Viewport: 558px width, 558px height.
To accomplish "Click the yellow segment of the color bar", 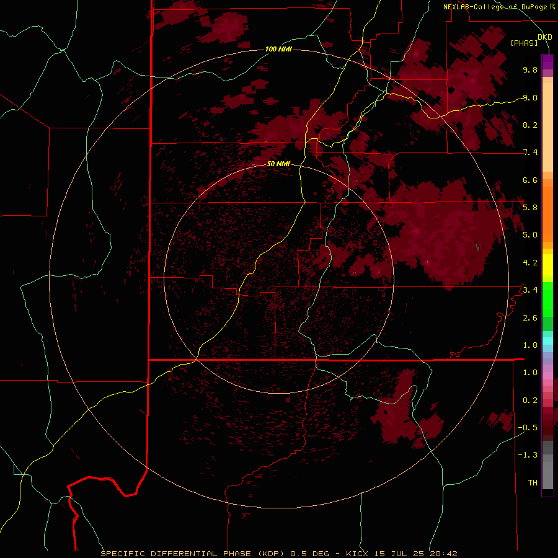I will [x=547, y=265].
